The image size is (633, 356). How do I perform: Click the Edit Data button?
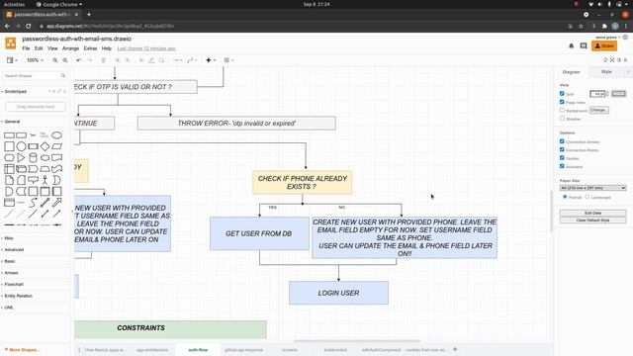(x=592, y=213)
